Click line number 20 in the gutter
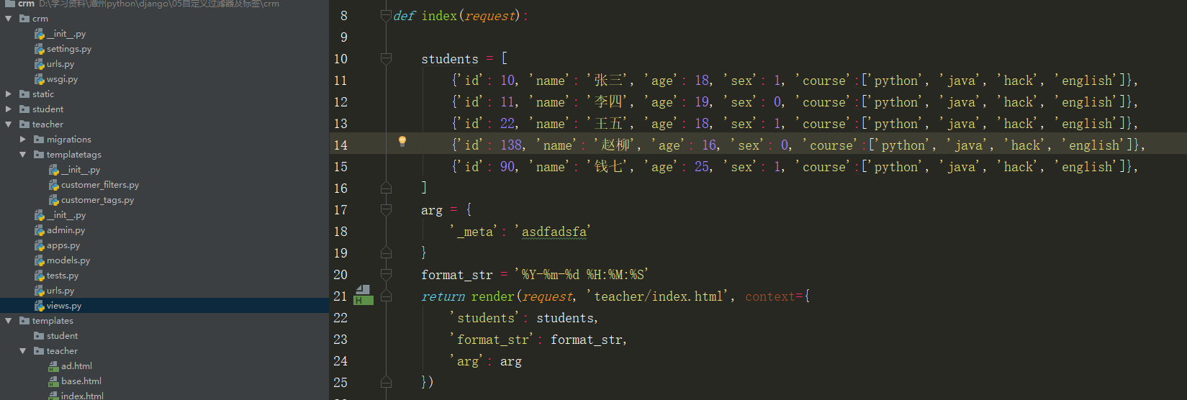1187x400 pixels. tap(340, 275)
